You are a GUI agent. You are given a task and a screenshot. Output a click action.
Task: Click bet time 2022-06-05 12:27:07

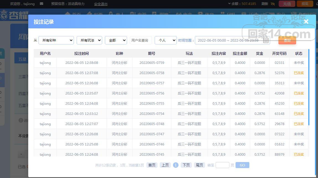82,124
